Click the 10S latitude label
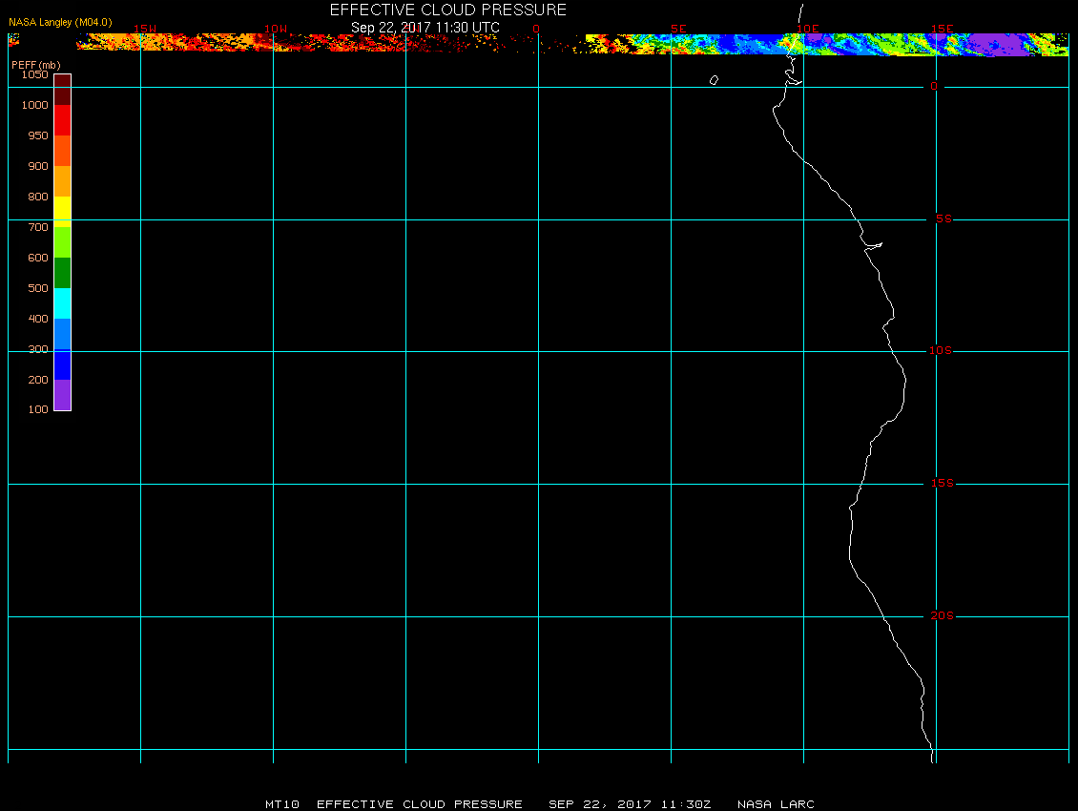Viewport: 1078px width, 811px height. tap(941, 351)
